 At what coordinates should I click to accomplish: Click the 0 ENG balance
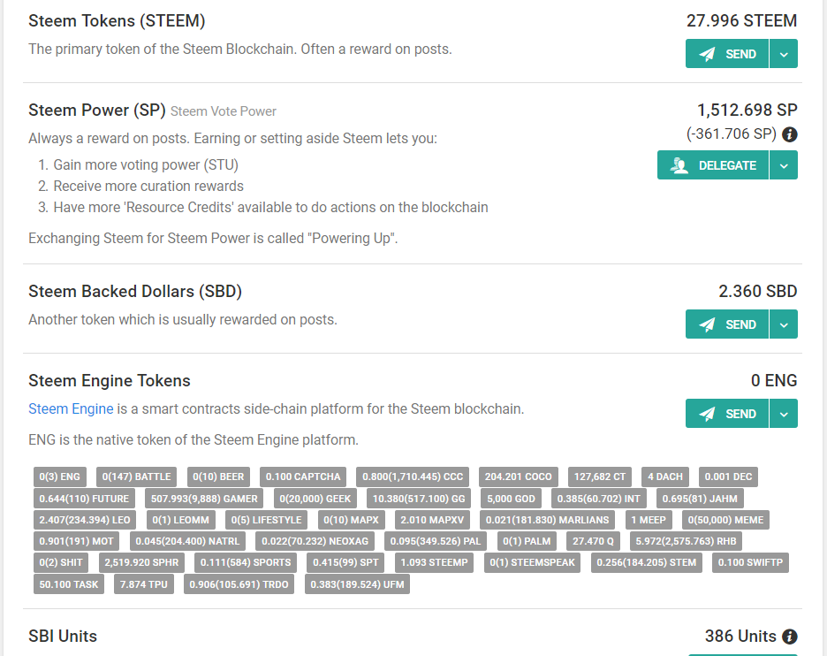(x=774, y=380)
